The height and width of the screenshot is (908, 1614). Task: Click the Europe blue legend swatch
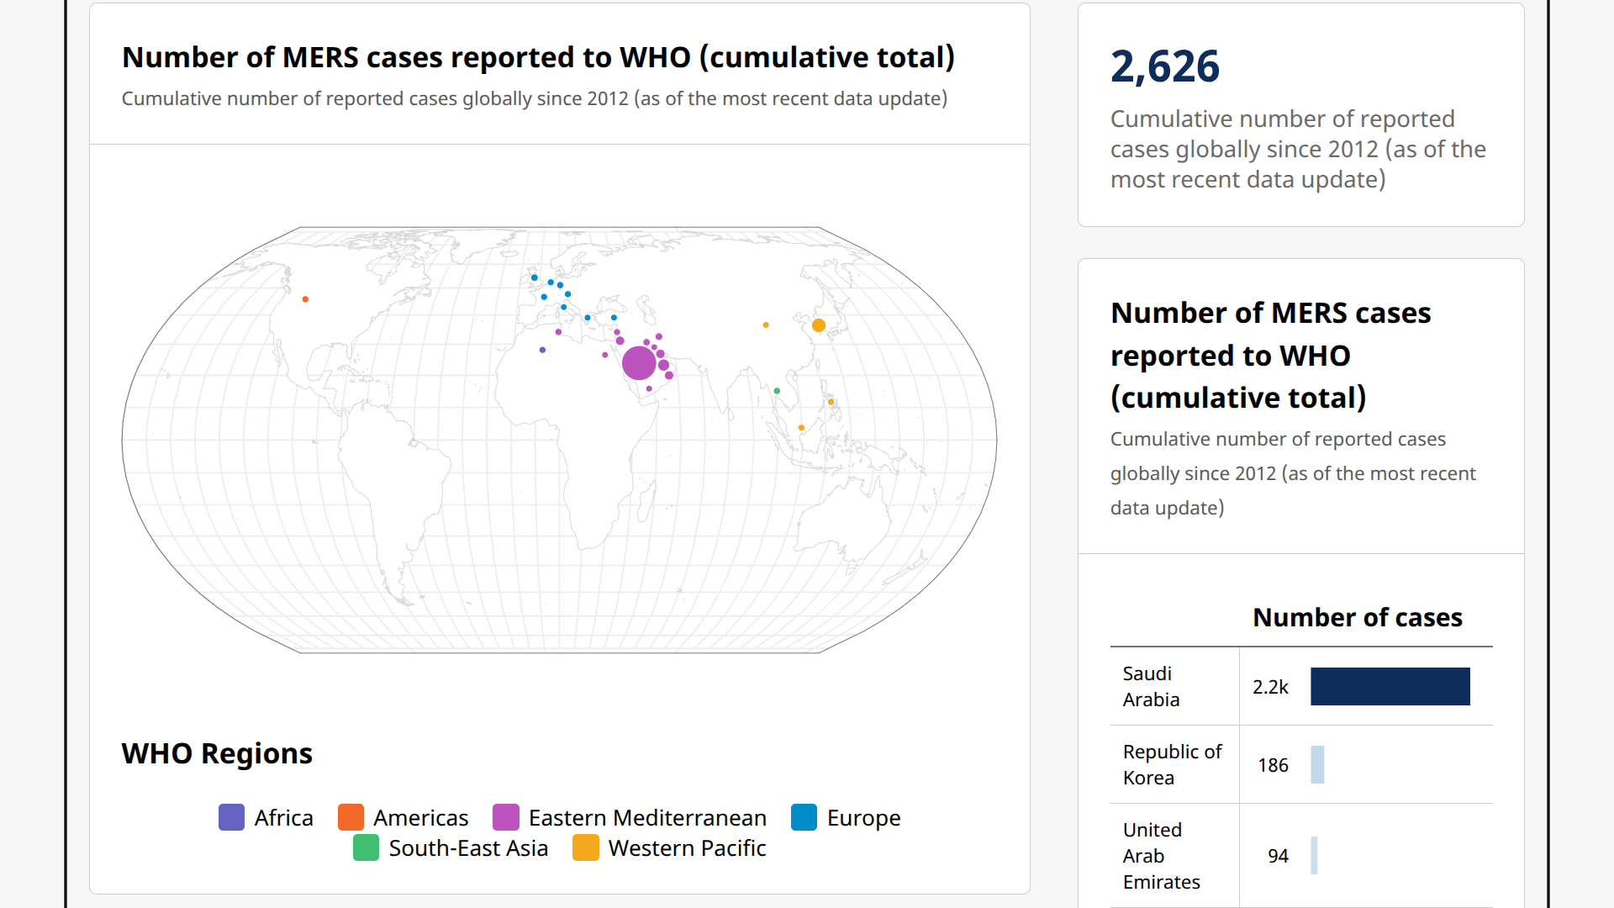point(804,817)
